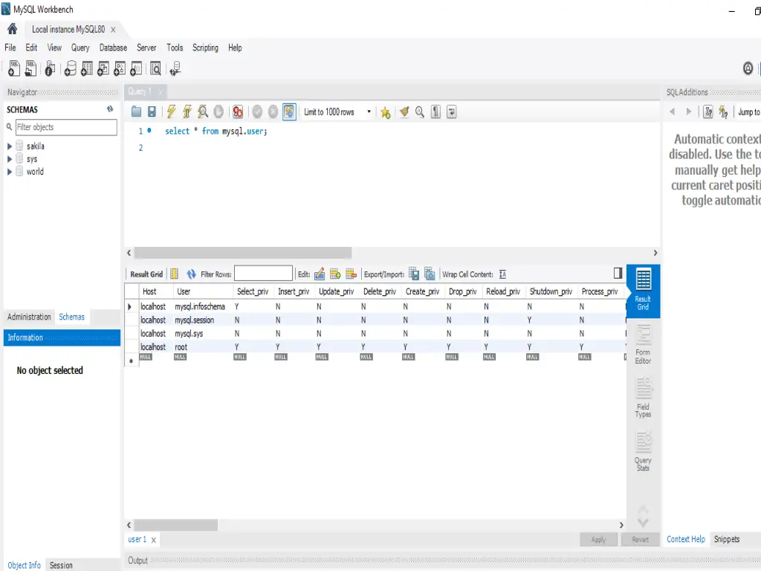Screen dimensions: 761x571
Task: Open script file in query editor
Action: pyautogui.click(x=137, y=112)
